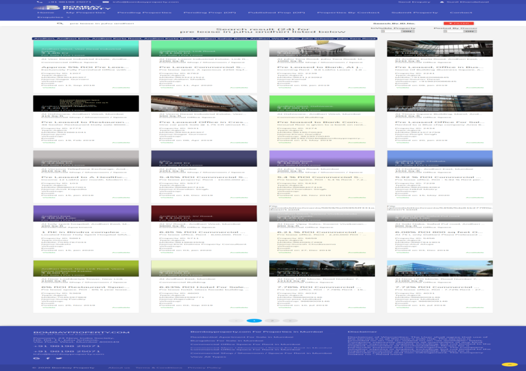Screen dimensions: 526x371
Task: Click the red search button
Action: pyautogui.click(x=459, y=23)
